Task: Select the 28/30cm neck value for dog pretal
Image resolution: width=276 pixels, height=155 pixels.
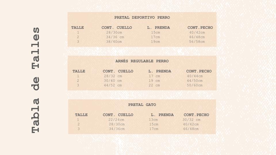Action: coord(114,32)
